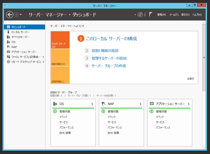Click the IIS tile header icon

pyautogui.click(x=55, y=104)
